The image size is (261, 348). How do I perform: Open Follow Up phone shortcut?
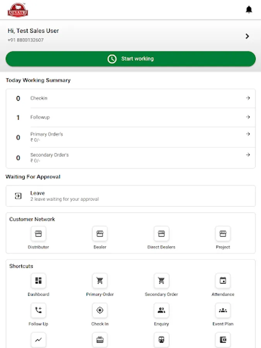click(38, 310)
